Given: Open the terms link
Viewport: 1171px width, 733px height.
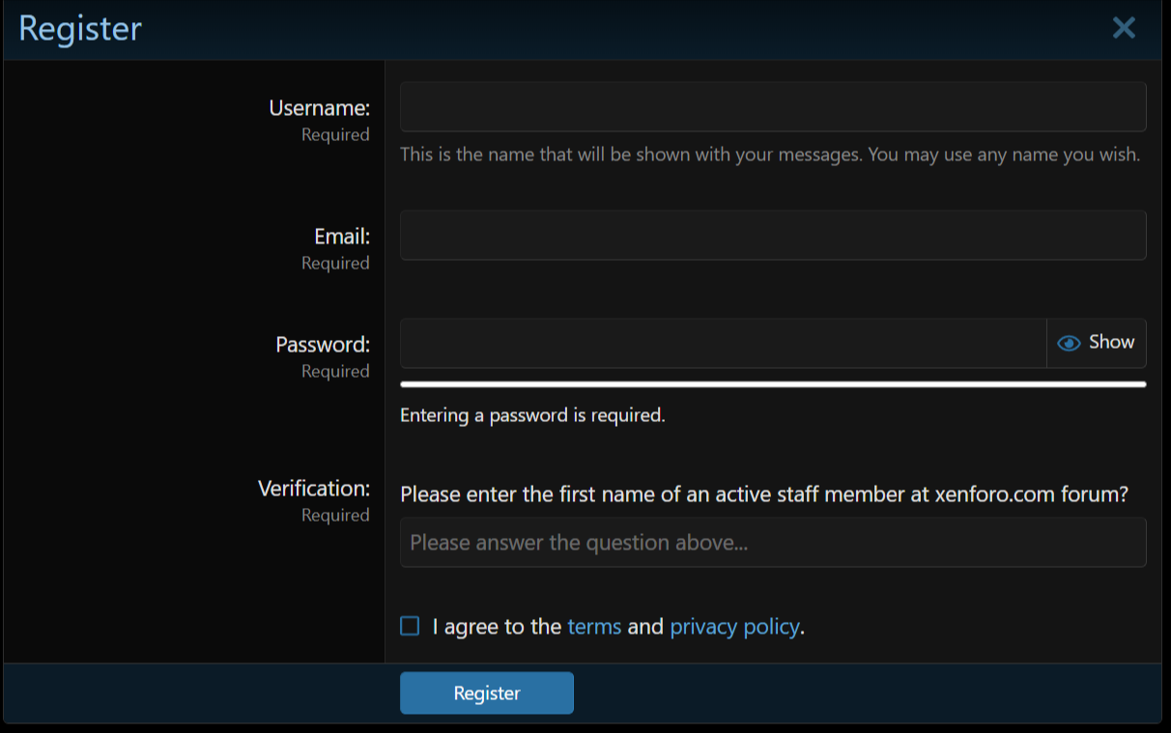Looking at the screenshot, I should [594, 627].
